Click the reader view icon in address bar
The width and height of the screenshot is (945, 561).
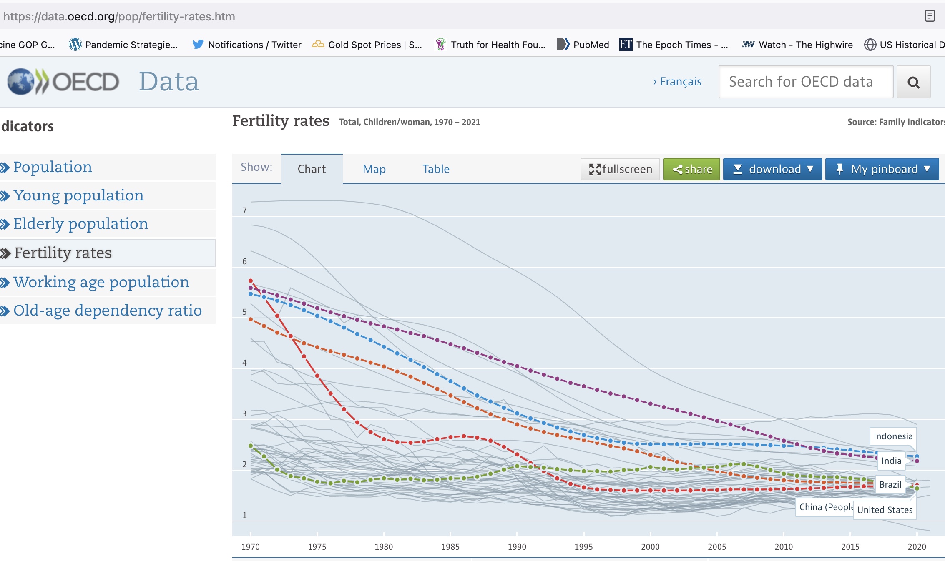point(930,16)
